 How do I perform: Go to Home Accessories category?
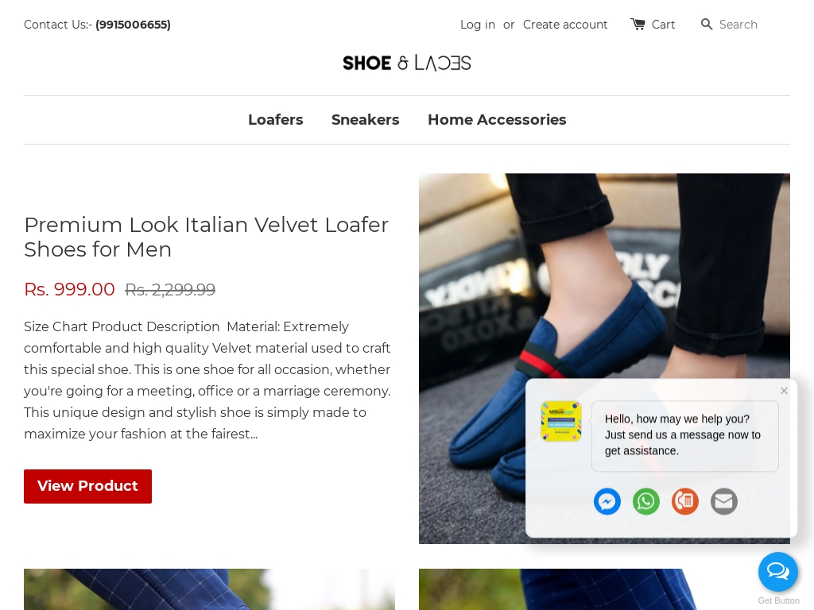click(497, 120)
